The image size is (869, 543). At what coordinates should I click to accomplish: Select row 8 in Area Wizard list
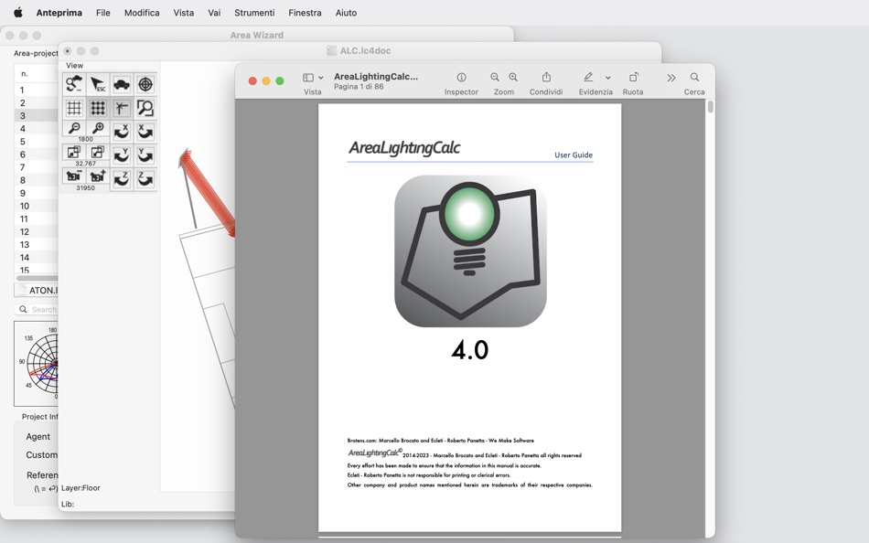coord(36,180)
